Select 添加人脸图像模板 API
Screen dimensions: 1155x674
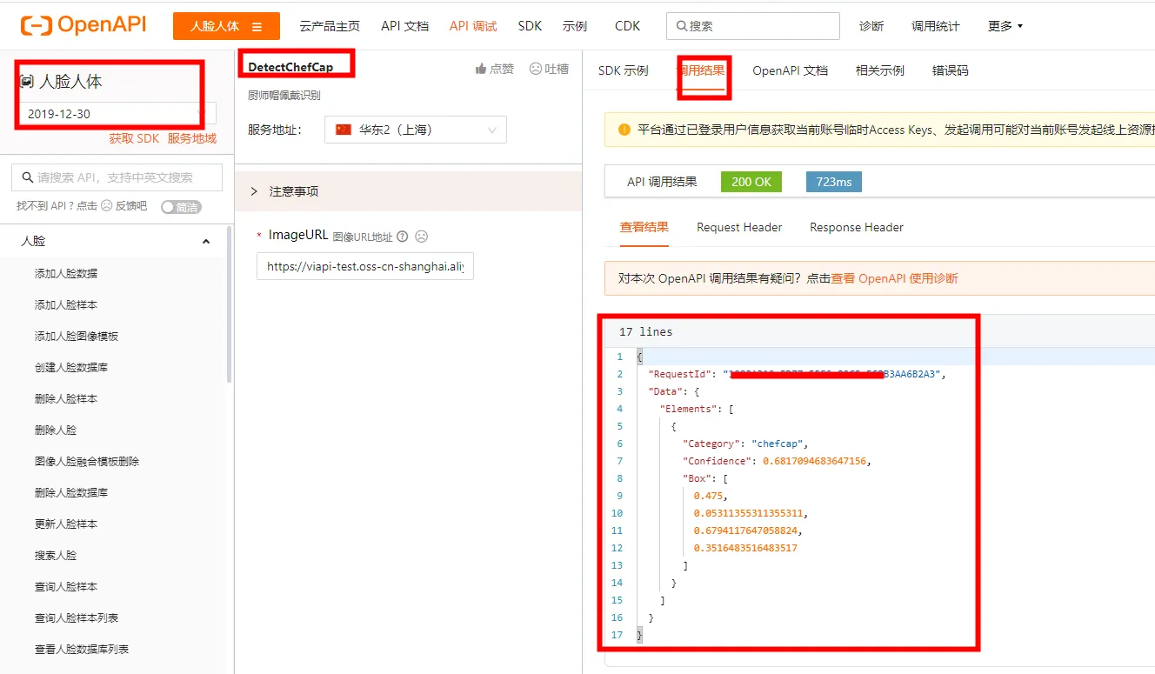click(77, 336)
